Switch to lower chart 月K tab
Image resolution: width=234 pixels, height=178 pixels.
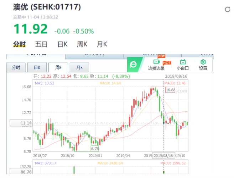click(79, 67)
